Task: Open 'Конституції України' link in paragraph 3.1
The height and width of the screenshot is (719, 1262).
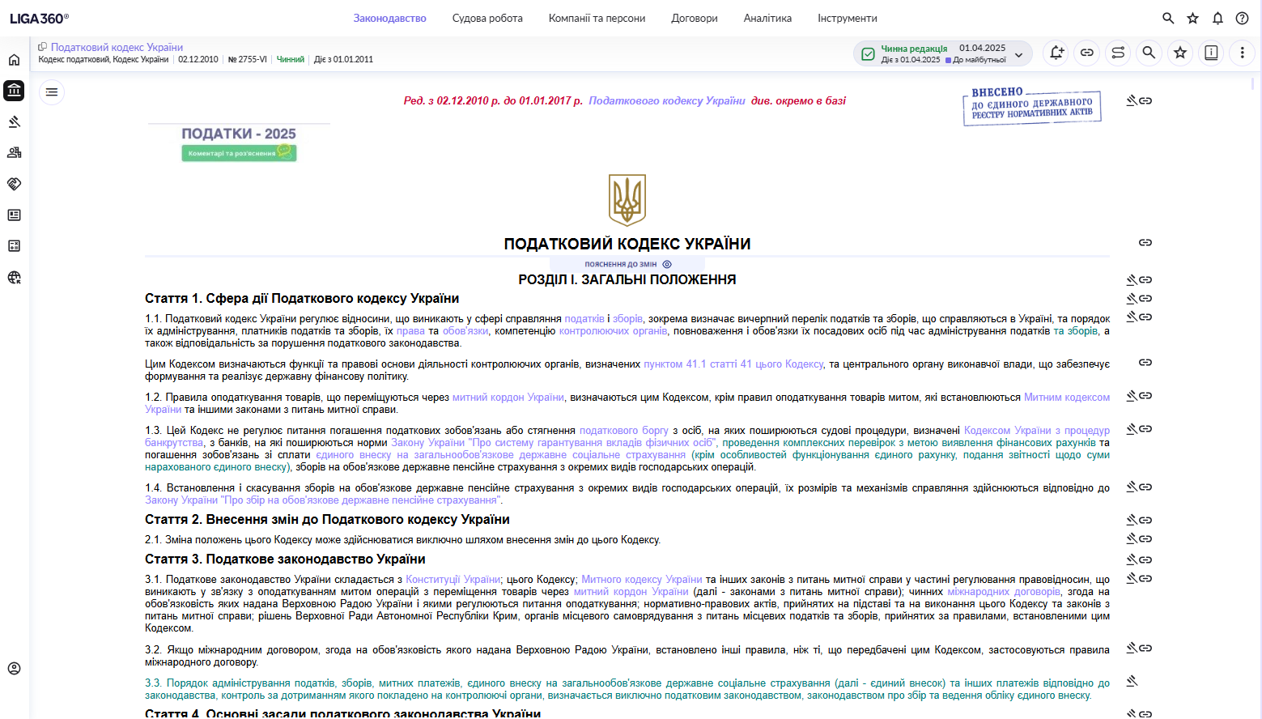Action: click(453, 579)
